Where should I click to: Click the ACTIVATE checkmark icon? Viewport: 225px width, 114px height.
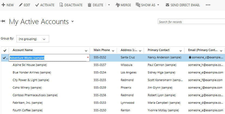pos(37,5)
